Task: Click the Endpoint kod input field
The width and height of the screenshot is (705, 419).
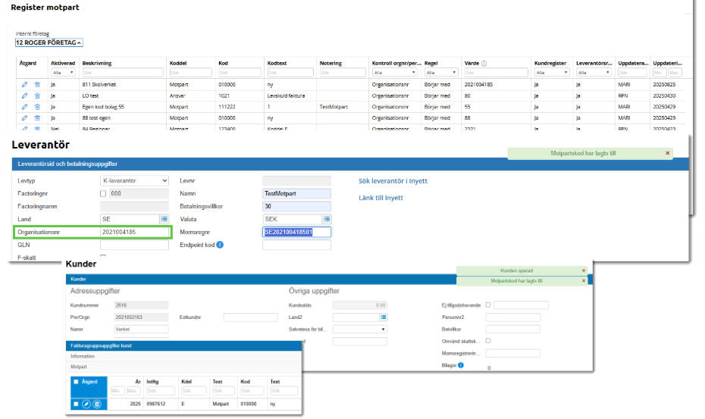Action: (x=296, y=245)
